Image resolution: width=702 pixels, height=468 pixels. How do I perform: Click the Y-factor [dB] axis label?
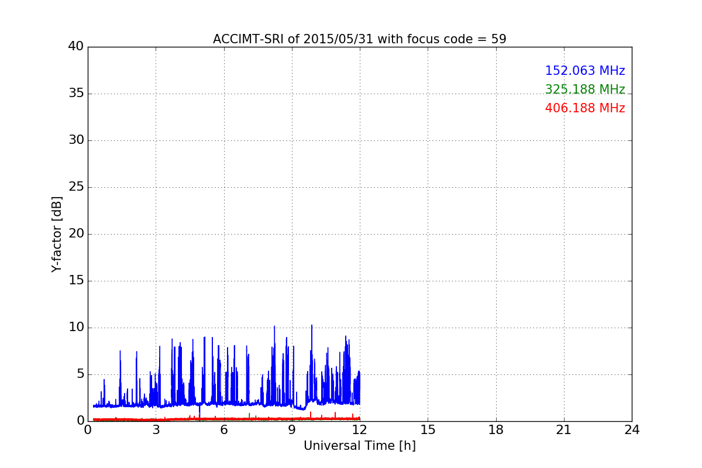coord(57,234)
